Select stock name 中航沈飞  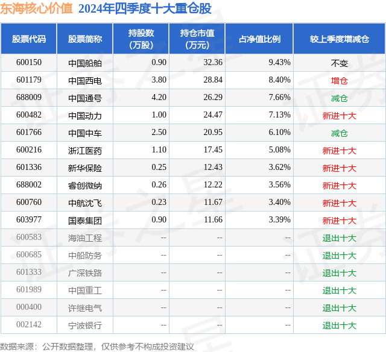85,203
